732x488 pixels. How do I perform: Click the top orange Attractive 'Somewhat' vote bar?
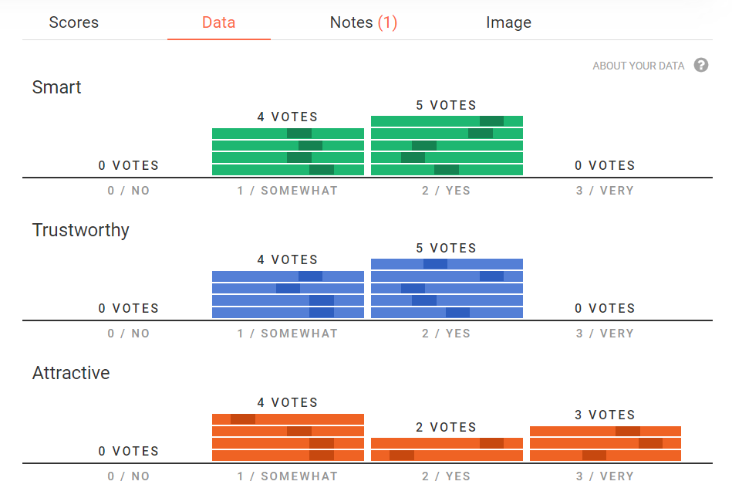point(288,419)
